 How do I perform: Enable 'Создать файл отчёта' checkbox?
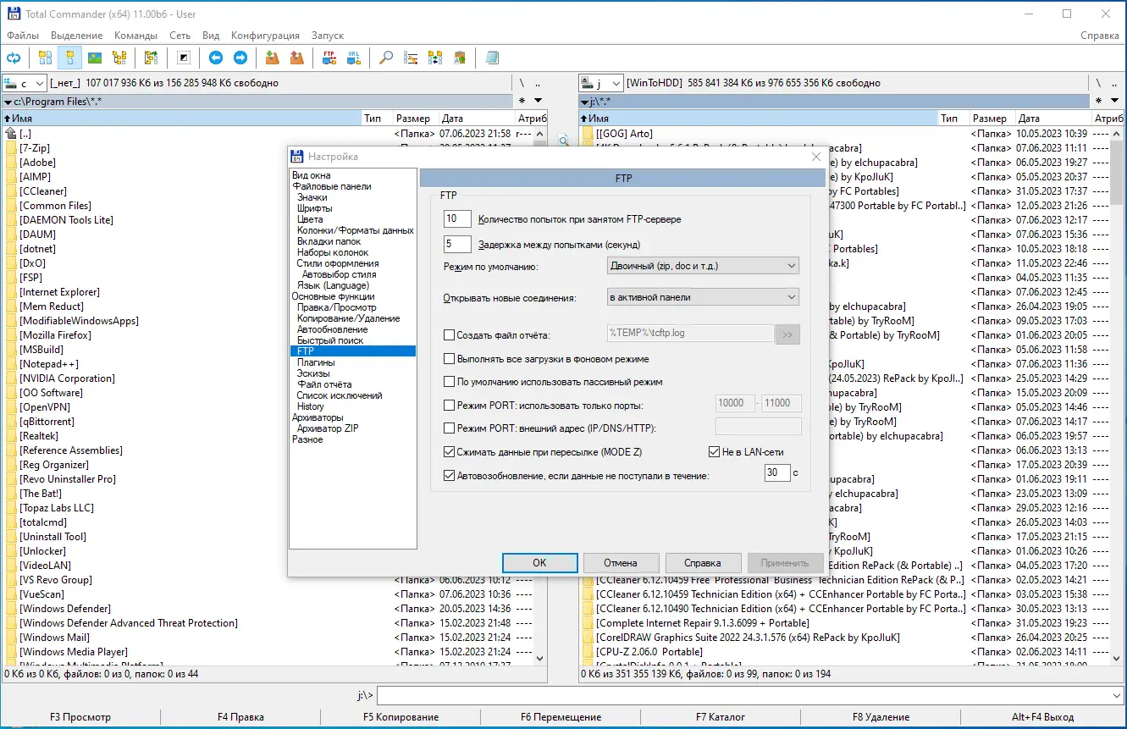click(x=450, y=335)
